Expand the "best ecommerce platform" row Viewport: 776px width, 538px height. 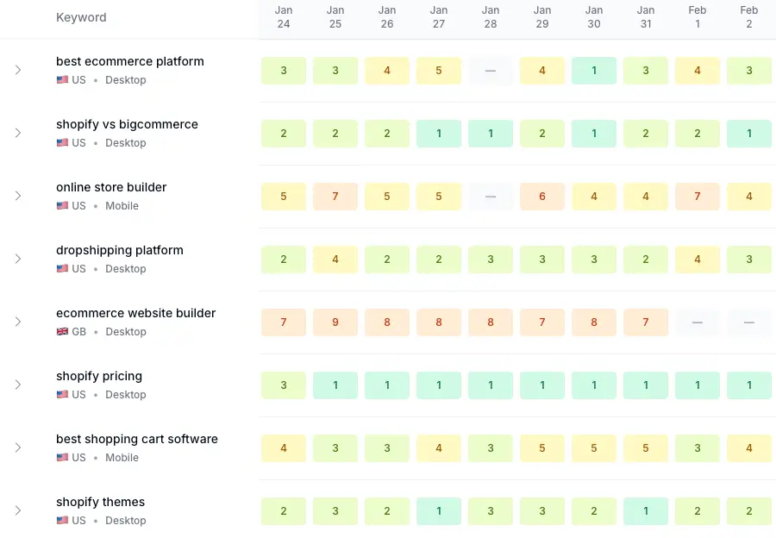[x=19, y=71]
